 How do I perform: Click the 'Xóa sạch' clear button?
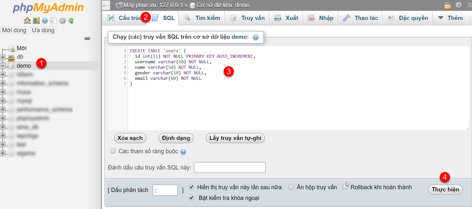click(x=130, y=138)
